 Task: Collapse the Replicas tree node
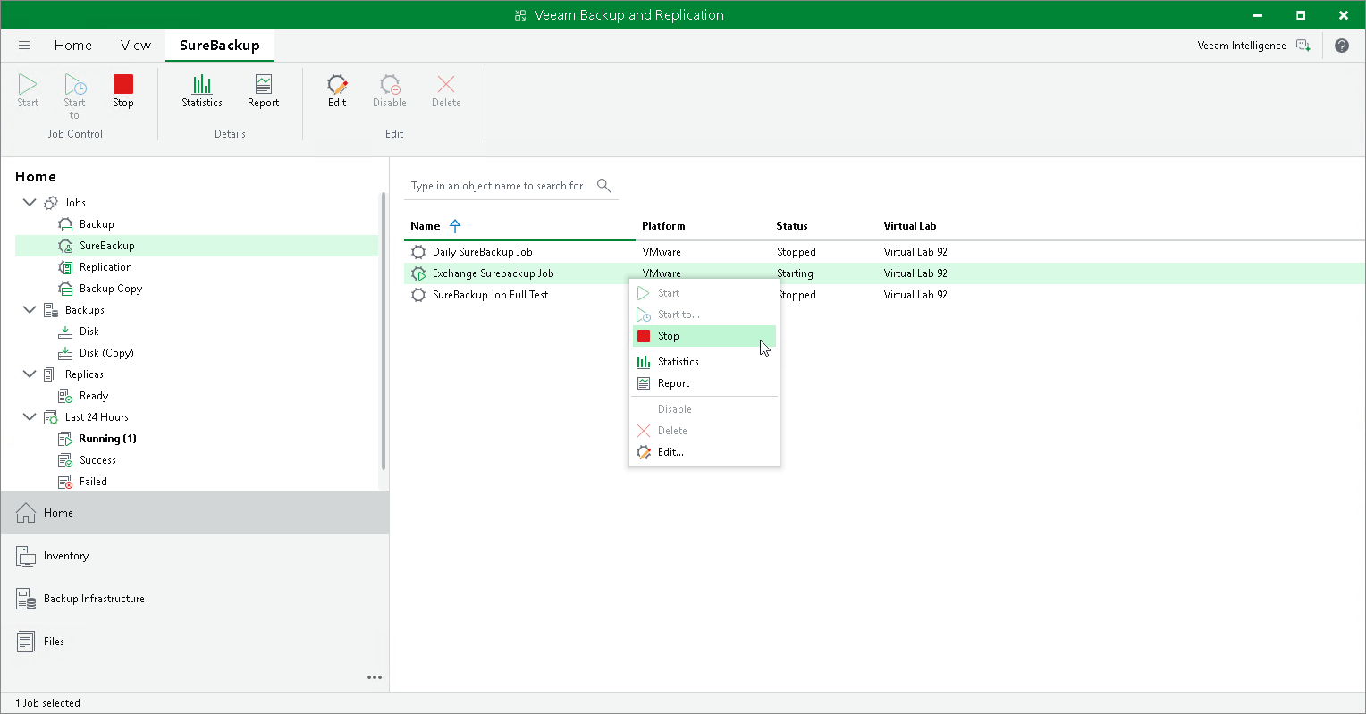(x=30, y=374)
